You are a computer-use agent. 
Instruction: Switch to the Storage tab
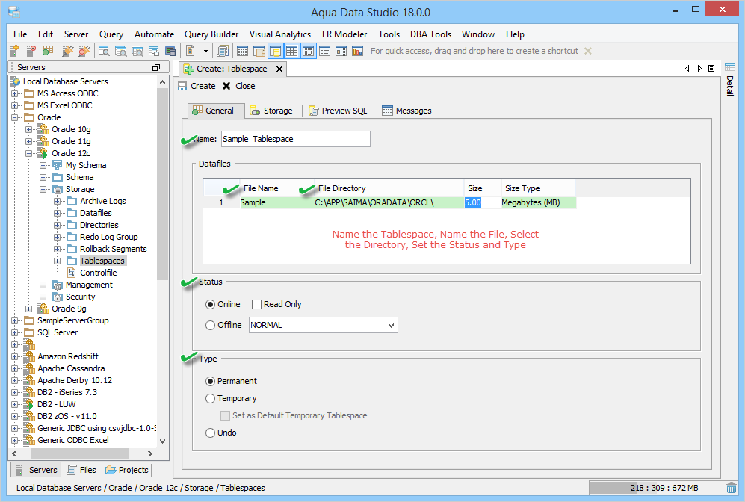pyautogui.click(x=272, y=111)
